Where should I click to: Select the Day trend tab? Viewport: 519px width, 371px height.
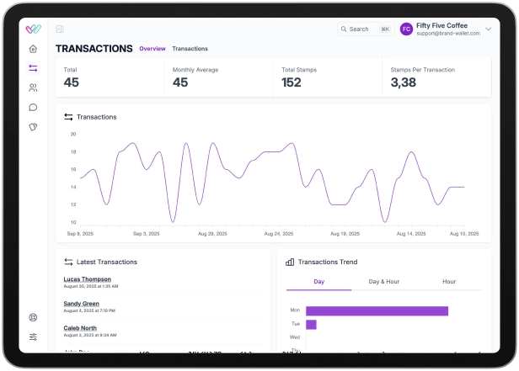tap(318, 282)
